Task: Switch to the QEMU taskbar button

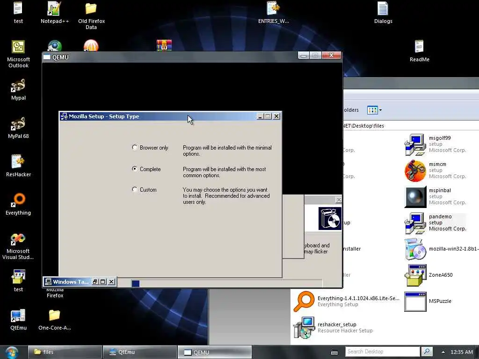Action: click(x=214, y=352)
